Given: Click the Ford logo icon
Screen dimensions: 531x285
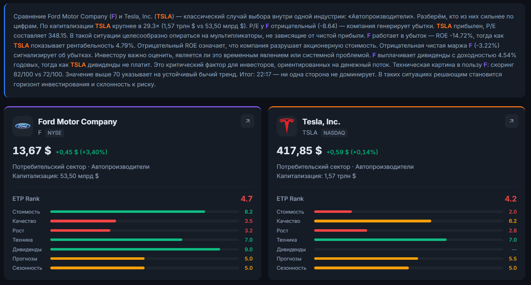Looking at the screenshot, I should coord(23,126).
